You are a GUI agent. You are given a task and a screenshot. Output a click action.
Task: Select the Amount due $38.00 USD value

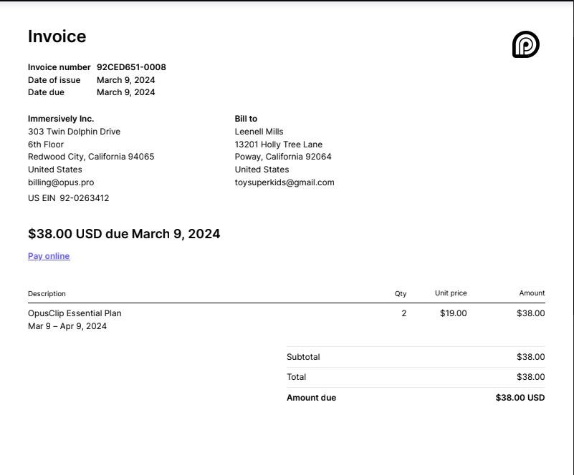520,398
